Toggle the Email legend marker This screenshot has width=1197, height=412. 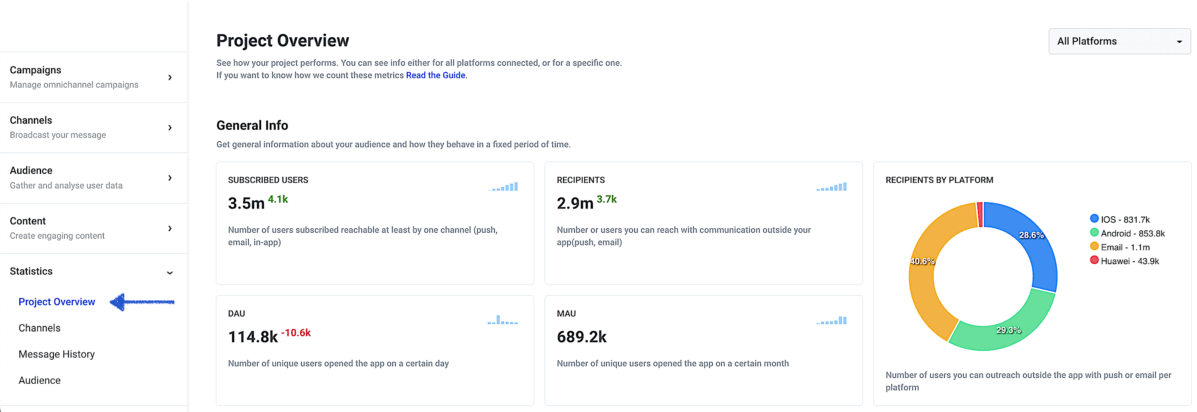(x=1094, y=246)
